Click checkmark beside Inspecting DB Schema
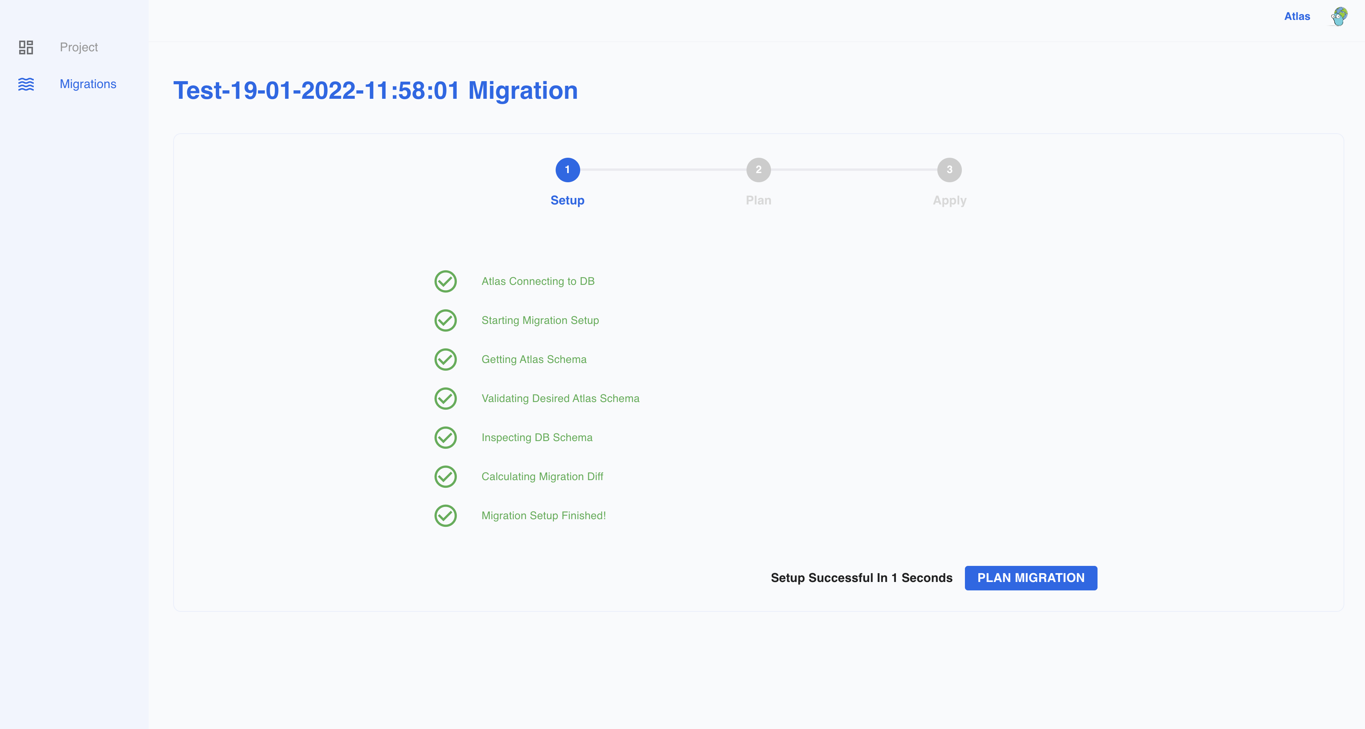 [x=446, y=438]
